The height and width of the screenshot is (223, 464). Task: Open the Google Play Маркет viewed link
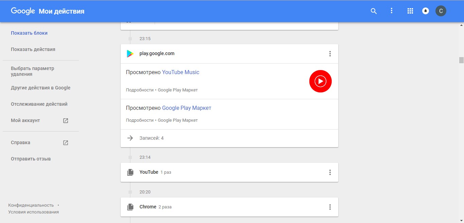point(187,108)
